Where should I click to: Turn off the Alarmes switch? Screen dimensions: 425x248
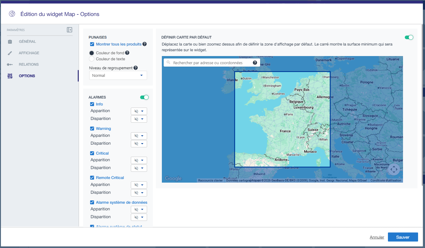[x=144, y=97]
